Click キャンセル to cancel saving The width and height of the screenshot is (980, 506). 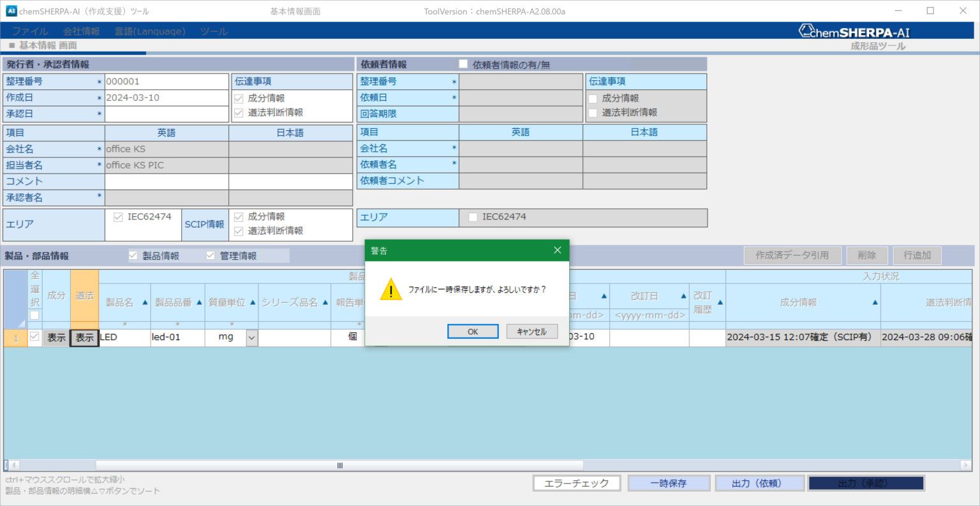click(x=531, y=332)
